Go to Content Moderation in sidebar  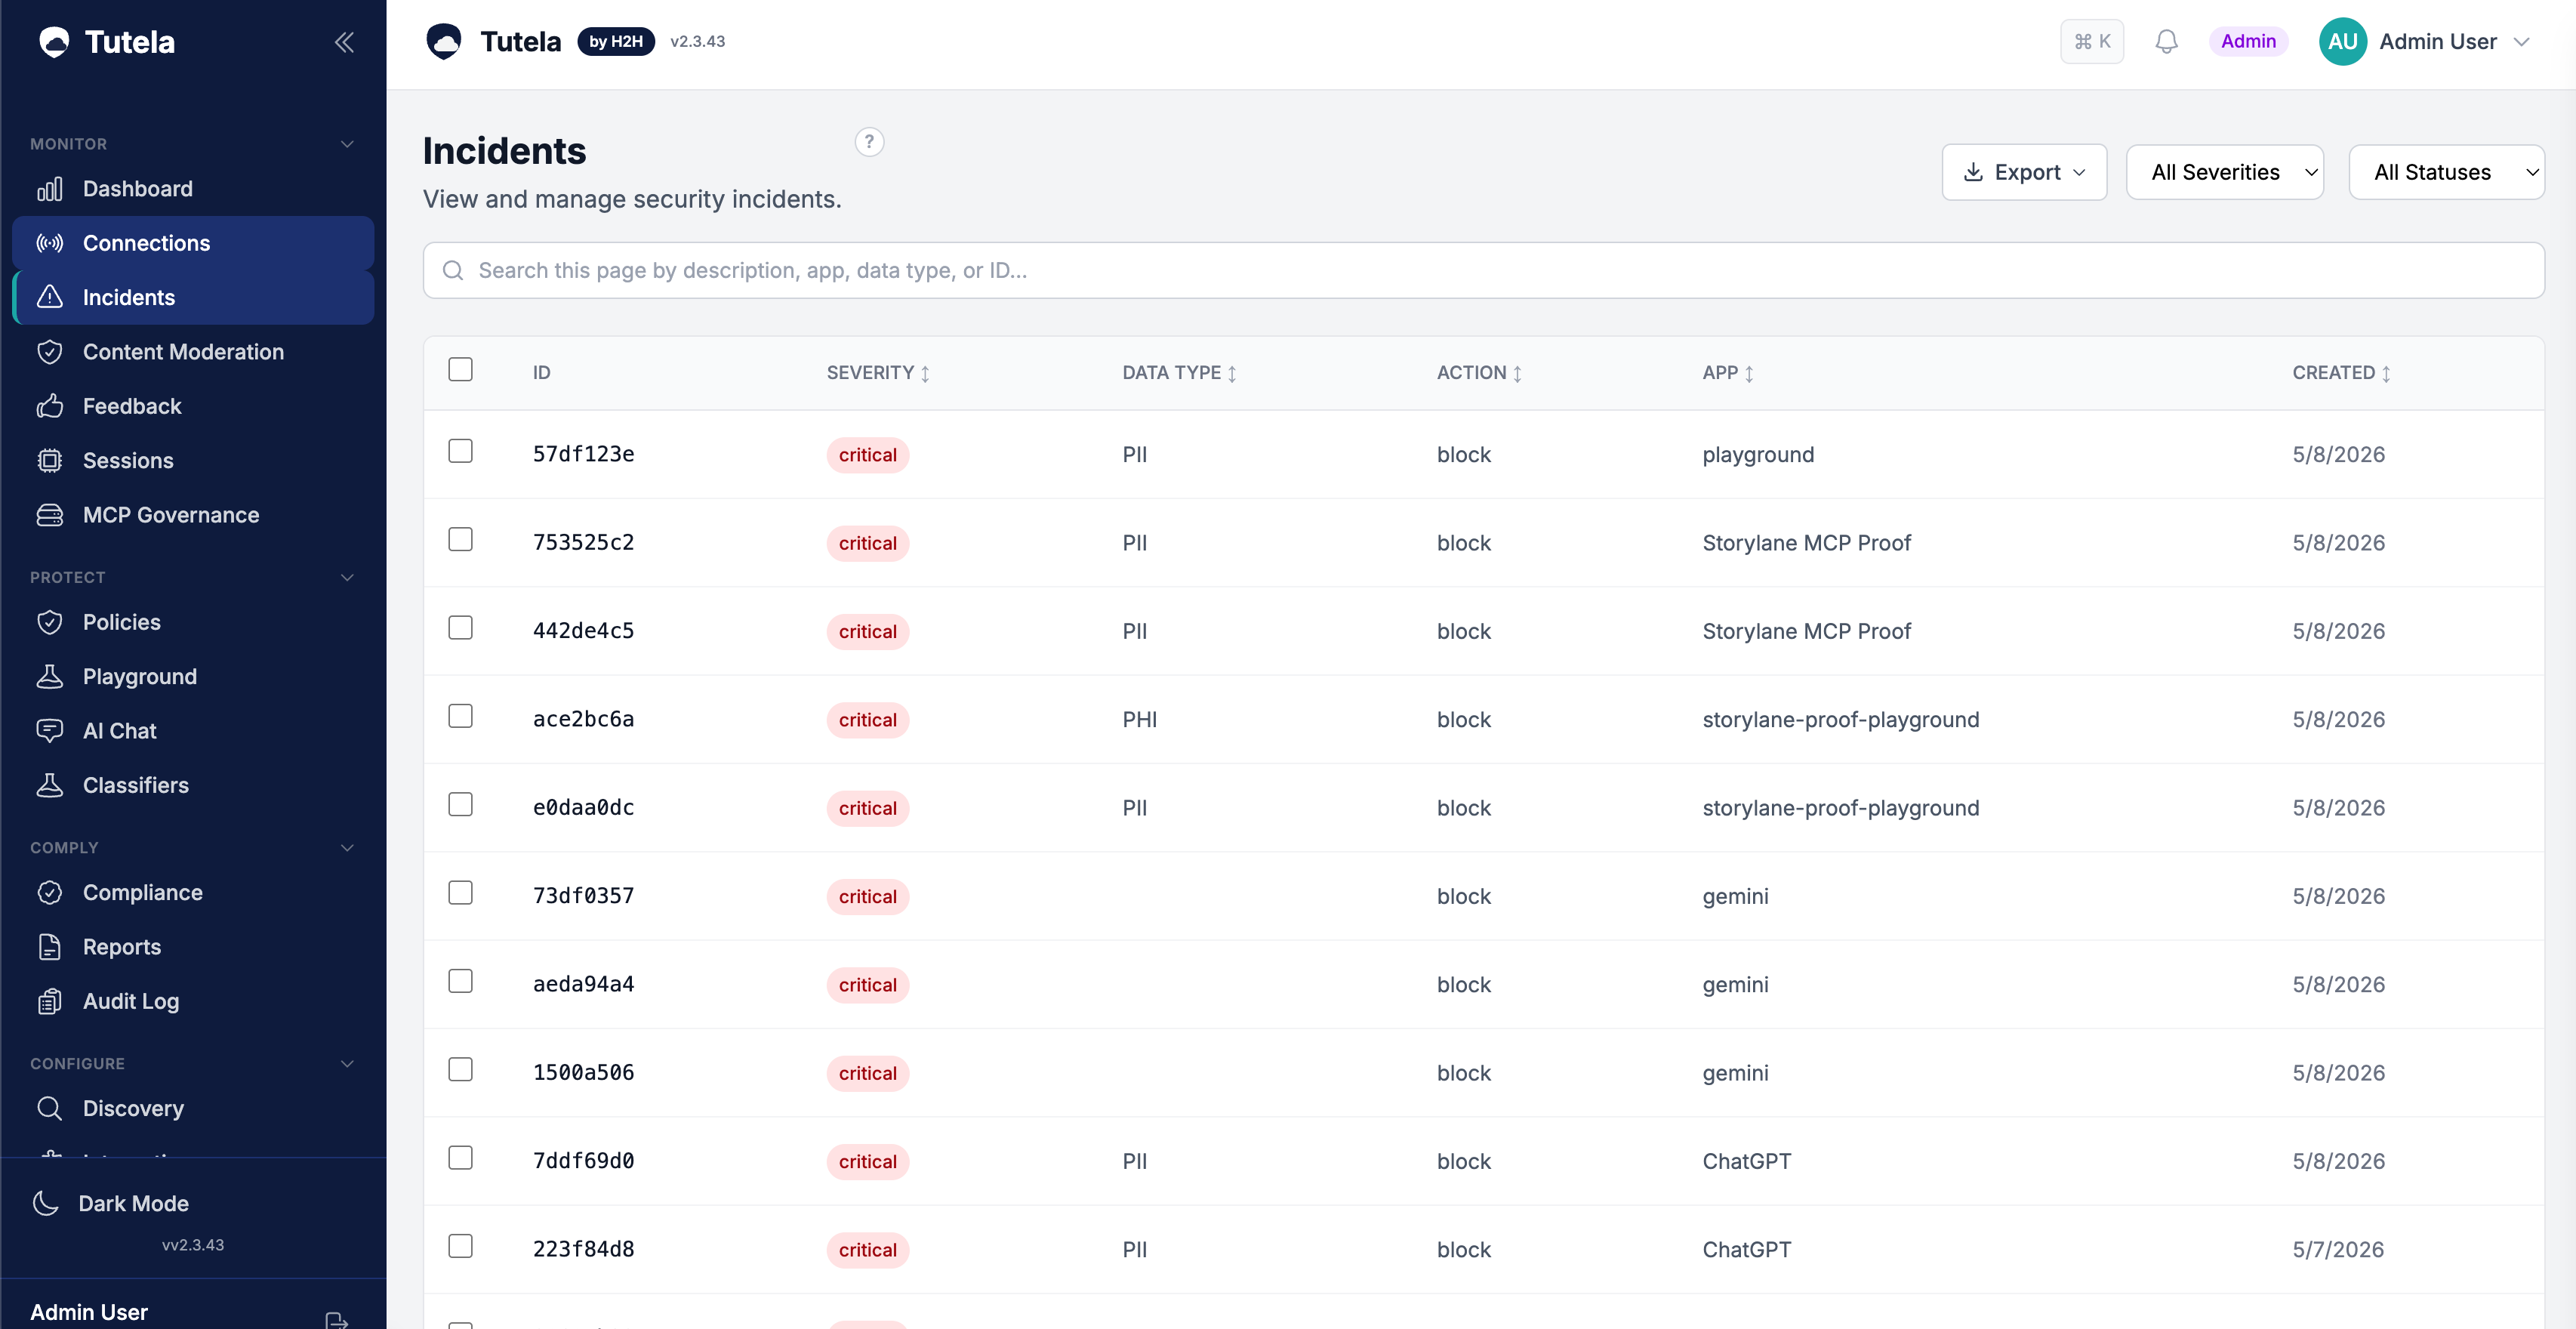(193, 352)
